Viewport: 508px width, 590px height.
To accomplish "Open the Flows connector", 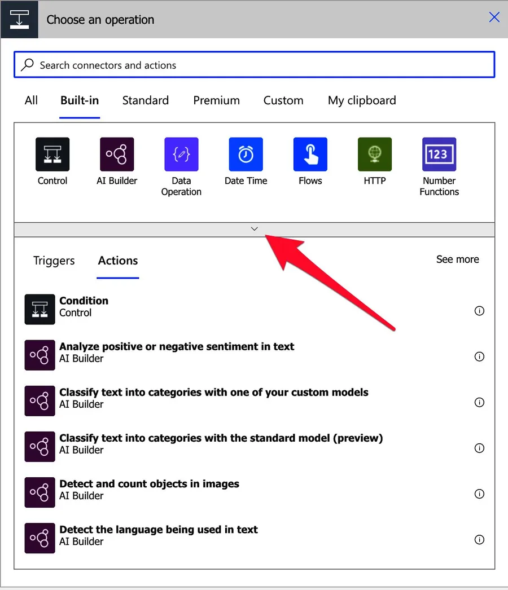I will point(310,155).
